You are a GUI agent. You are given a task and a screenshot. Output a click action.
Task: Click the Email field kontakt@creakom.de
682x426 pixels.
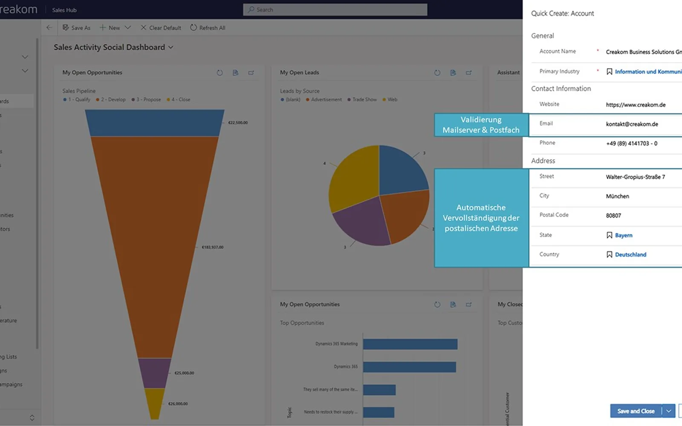pyautogui.click(x=632, y=124)
